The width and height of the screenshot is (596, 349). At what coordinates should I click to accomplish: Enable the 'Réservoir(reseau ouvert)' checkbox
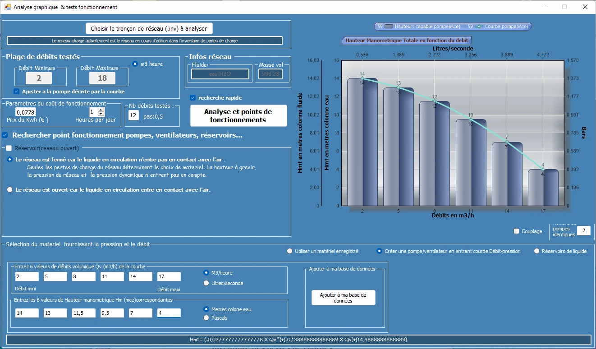(9, 148)
